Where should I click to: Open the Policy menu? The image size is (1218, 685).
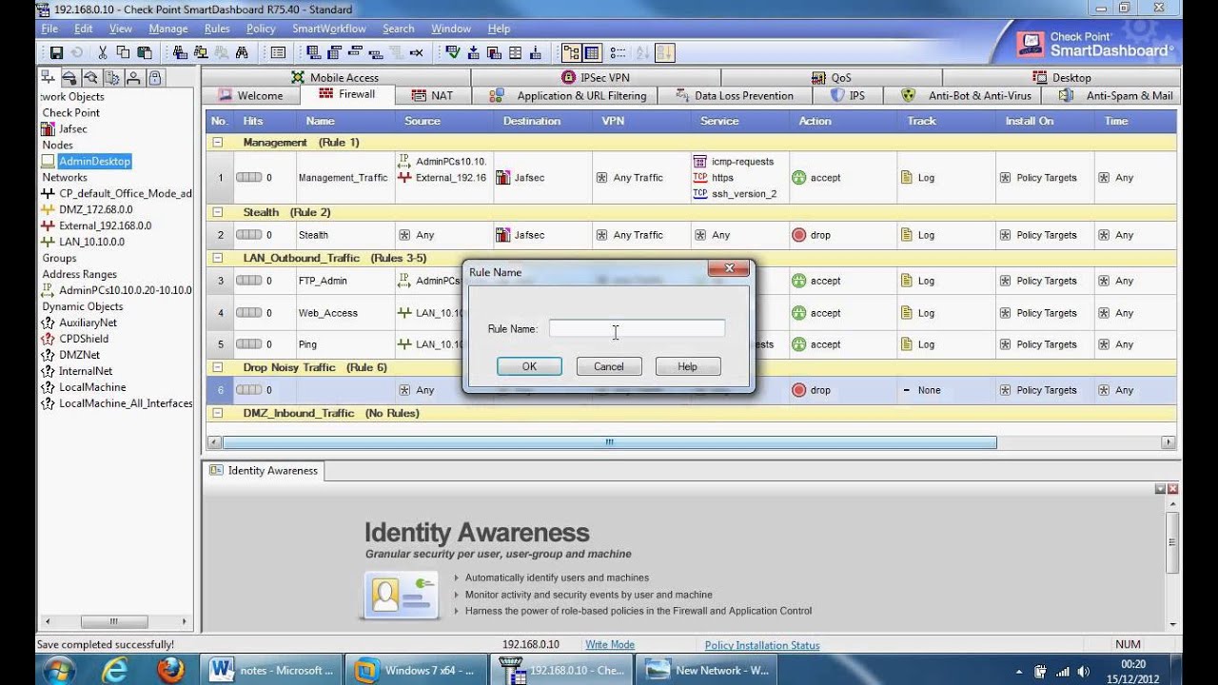[261, 29]
